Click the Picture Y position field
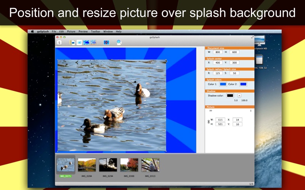 tap(238, 124)
